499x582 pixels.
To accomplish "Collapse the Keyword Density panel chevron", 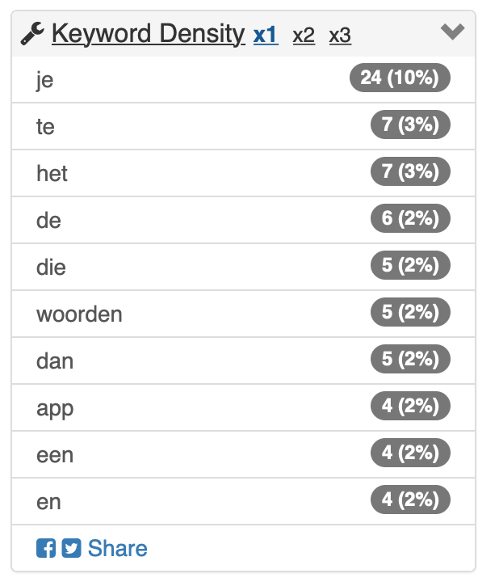I will coord(452,32).
